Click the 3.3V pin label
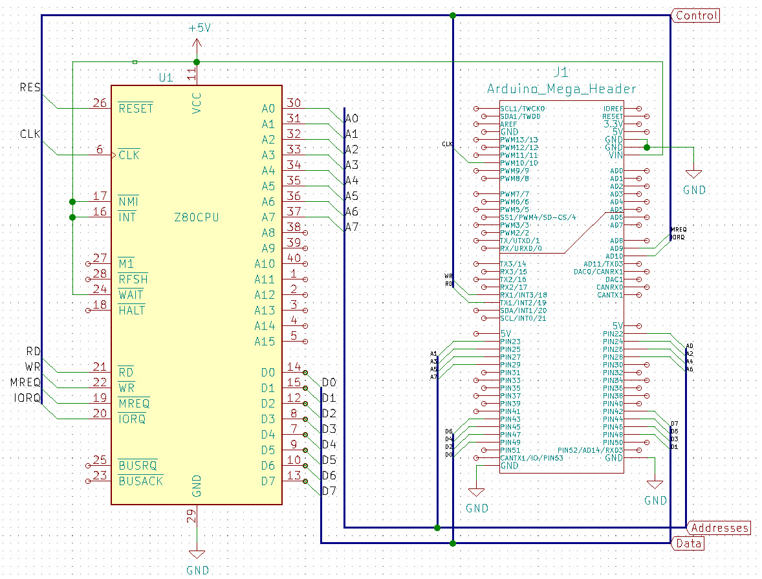Image resolution: width=762 pixels, height=579 pixels. click(613, 124)
